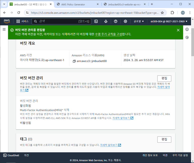Open 태그 section 자세히 알아보기 link
This screenshot has width=194, height=163.
click(x=110, y=145)
